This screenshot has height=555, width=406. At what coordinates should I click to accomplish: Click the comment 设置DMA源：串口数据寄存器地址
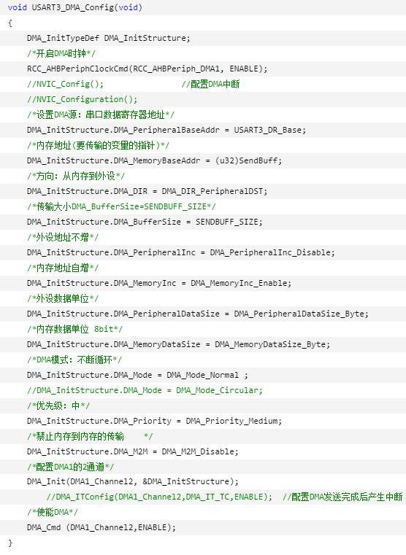tap(101, 115)
